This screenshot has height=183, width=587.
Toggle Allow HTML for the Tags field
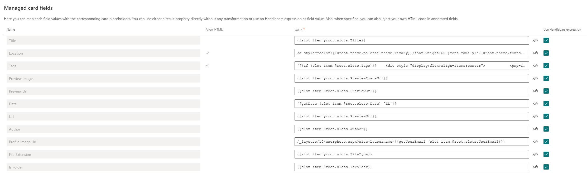click(208, 66)
